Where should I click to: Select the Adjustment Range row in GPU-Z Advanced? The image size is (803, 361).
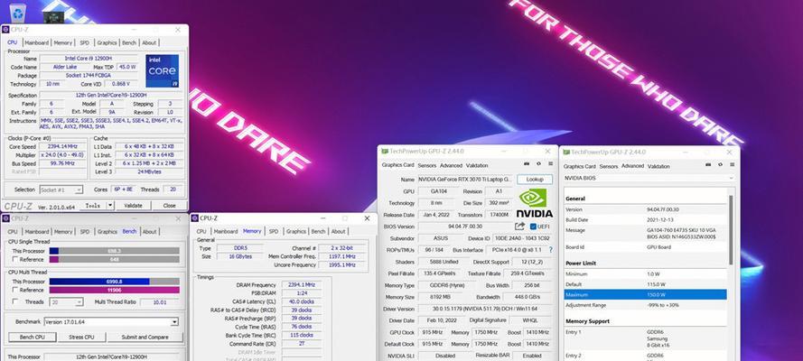point(645,305)
